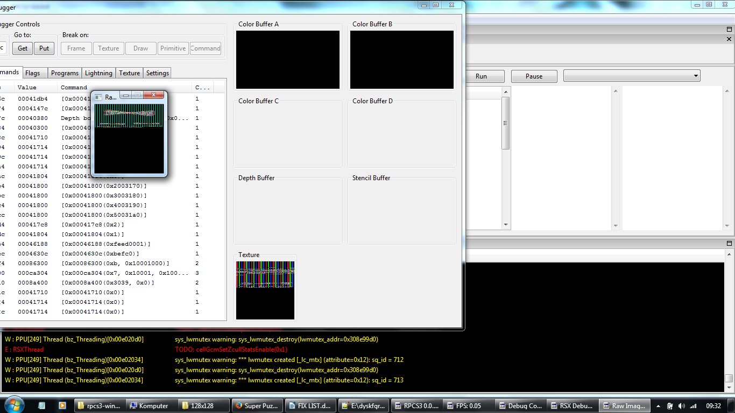Viewport: 735px width, 413px height.
Task: Open the Lightning tab
Action: pos(98,73)
